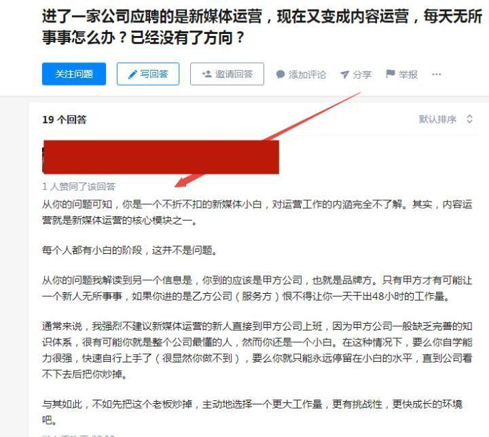Viewport: 489px width, 437px height.
Task: Open the three-dot more options menu
Action: point(437,74)
